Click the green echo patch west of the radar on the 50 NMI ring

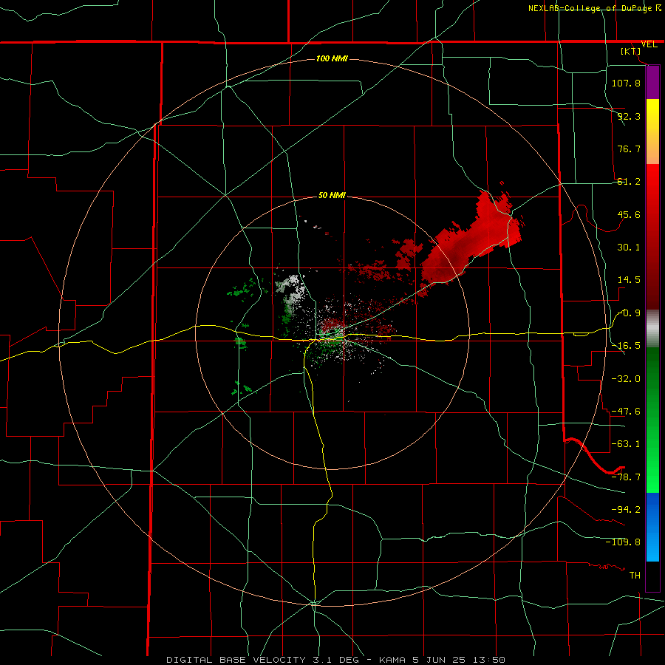[240, 342]
